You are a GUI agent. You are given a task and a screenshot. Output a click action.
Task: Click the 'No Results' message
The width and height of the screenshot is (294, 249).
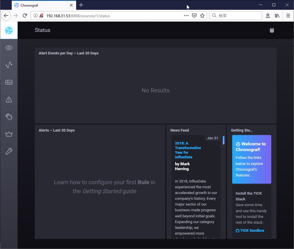[155, 90]
